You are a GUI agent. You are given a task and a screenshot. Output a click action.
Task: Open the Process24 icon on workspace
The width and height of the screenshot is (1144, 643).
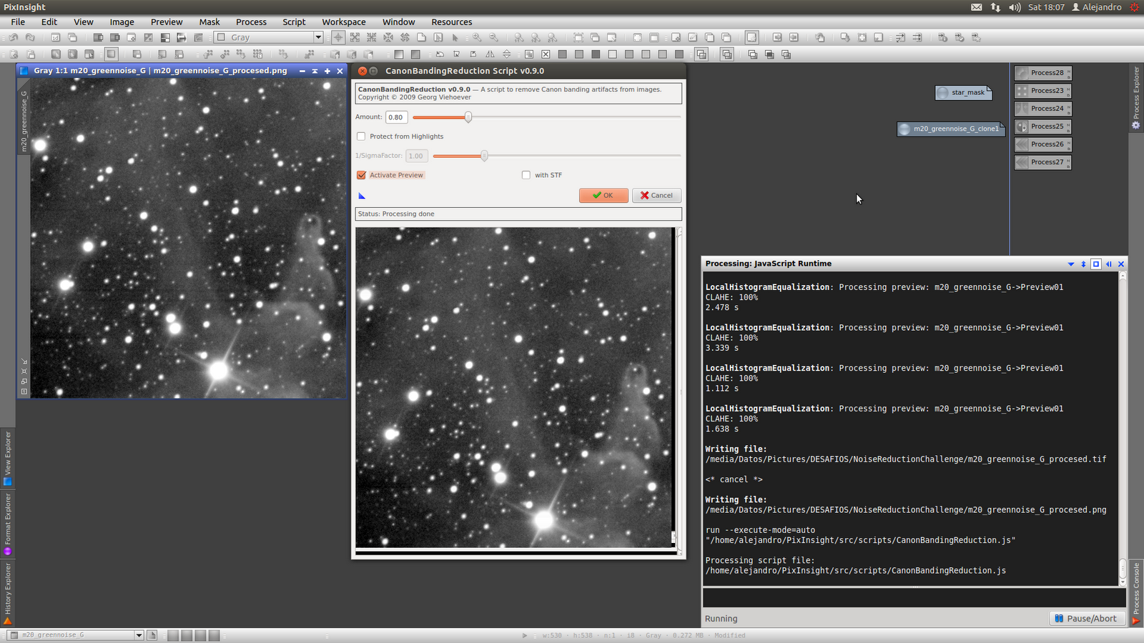tap(1042, 109)
